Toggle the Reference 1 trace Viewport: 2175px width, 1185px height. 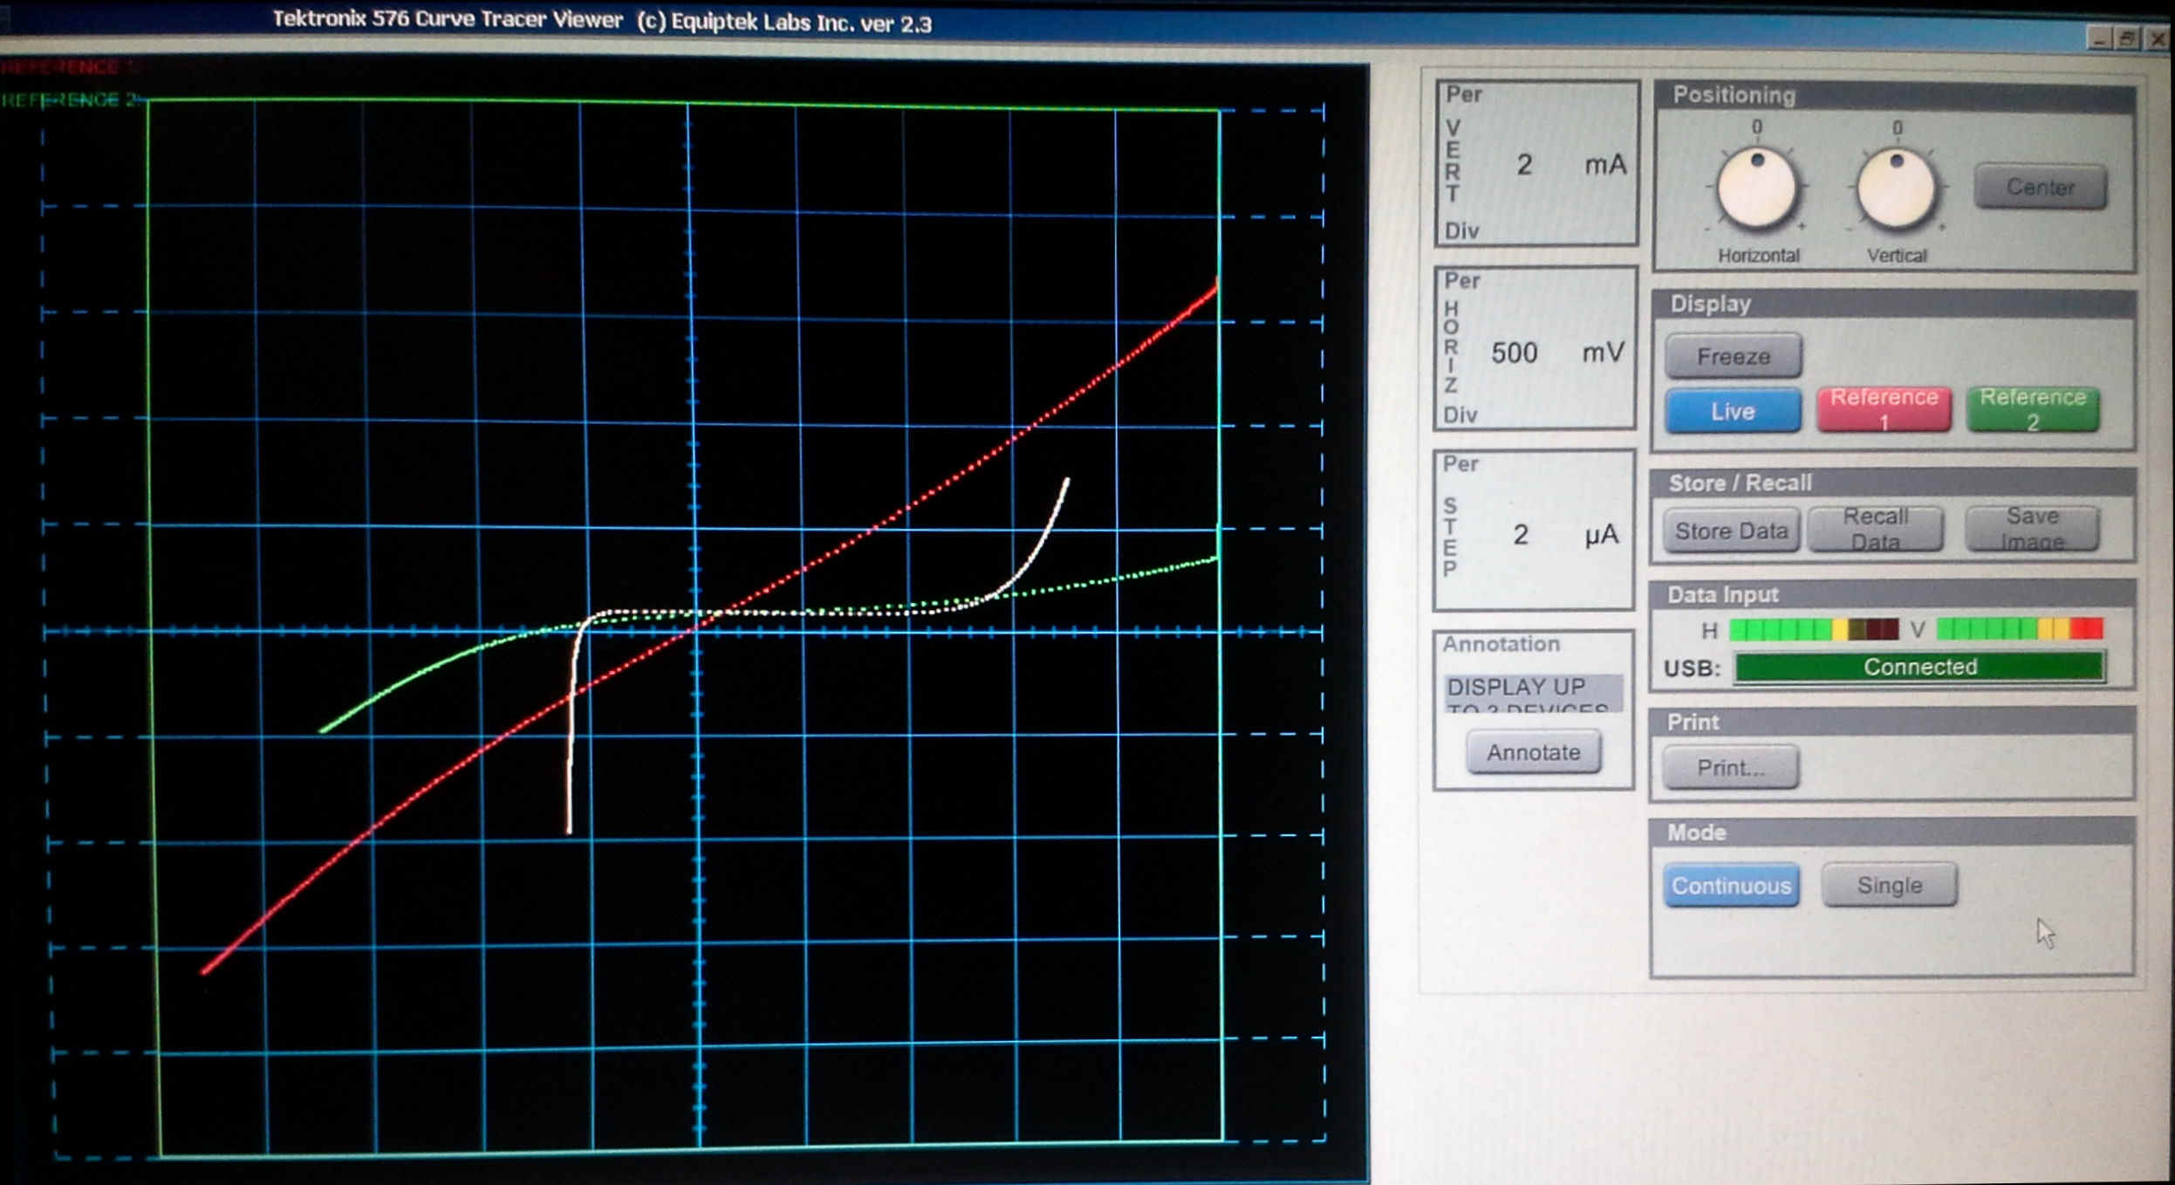click(1883, 409)
